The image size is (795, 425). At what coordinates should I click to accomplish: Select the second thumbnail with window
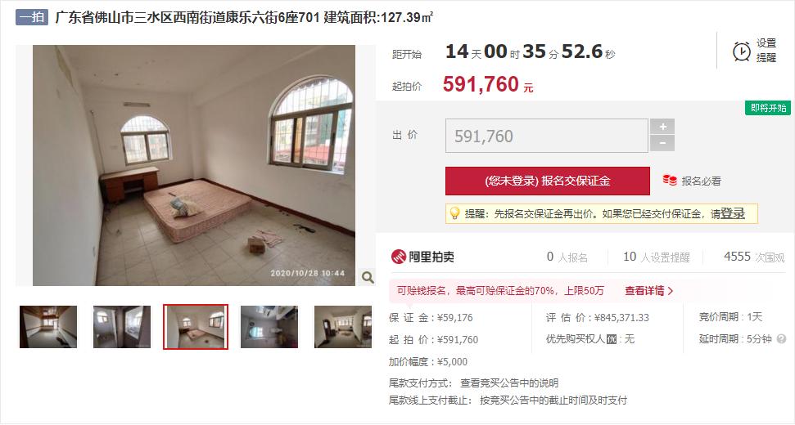pos(122,327)
